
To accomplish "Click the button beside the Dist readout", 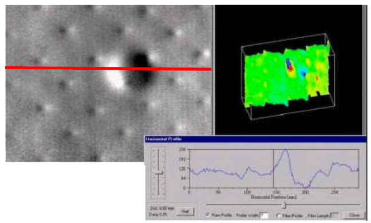I will (x=185, y=211).
